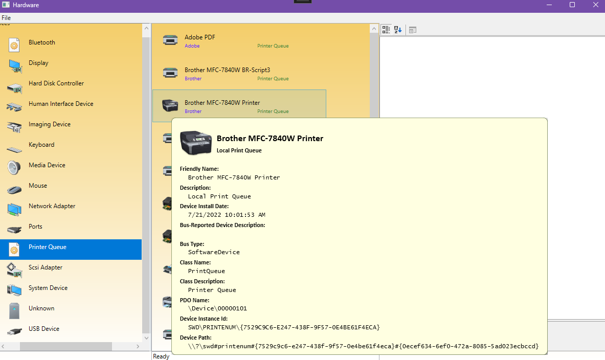The image size is (605, 360).
Task: Choose the Unknown label
Action: [x=41, y=308]
